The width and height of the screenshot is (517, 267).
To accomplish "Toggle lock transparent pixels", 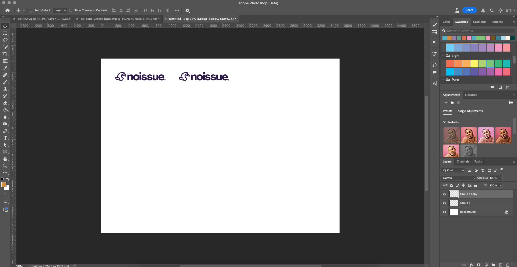I will 452,185.
